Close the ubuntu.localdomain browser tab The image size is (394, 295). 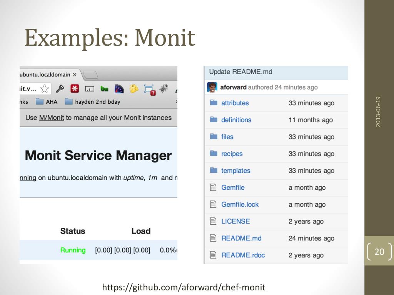coord(75,75)
